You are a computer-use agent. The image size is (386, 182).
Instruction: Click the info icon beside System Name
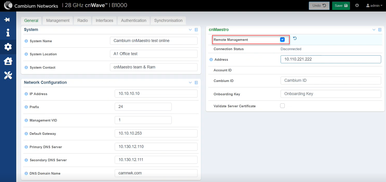coord(26,41)
